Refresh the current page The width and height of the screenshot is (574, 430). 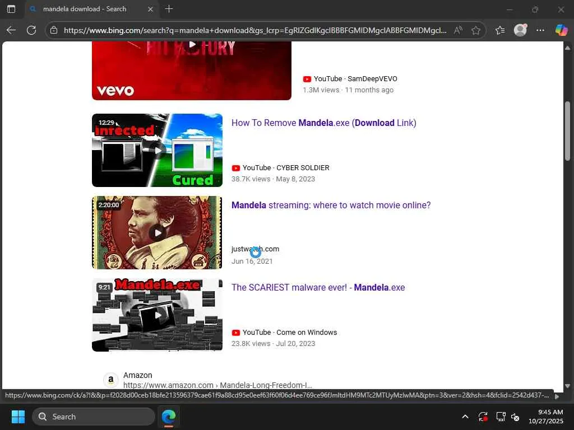point(31,30)
